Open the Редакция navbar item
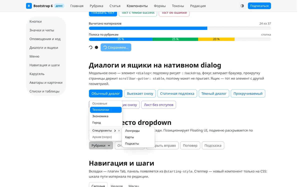300x187 pixels. tap(198, 6)
